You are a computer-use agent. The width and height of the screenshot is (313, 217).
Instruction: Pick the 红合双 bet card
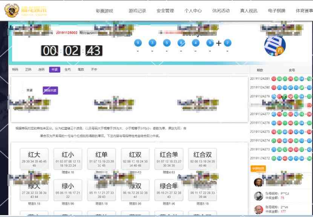click(x=203, y=159)
